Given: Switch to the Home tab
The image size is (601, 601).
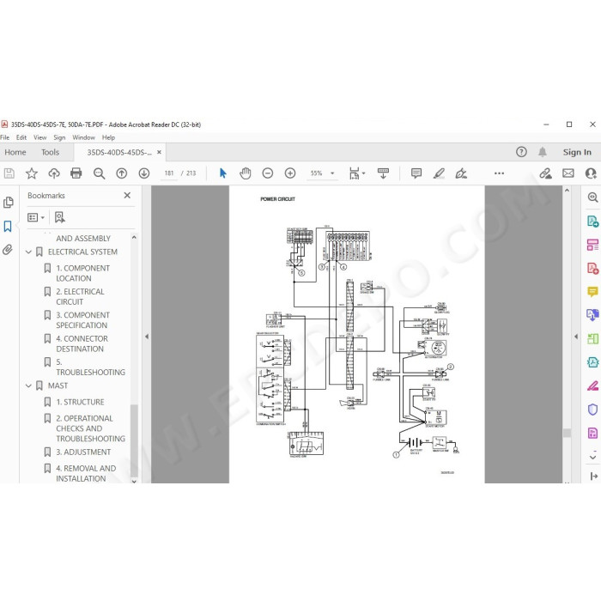Looking at the screenshot, I should pos(15,152).
